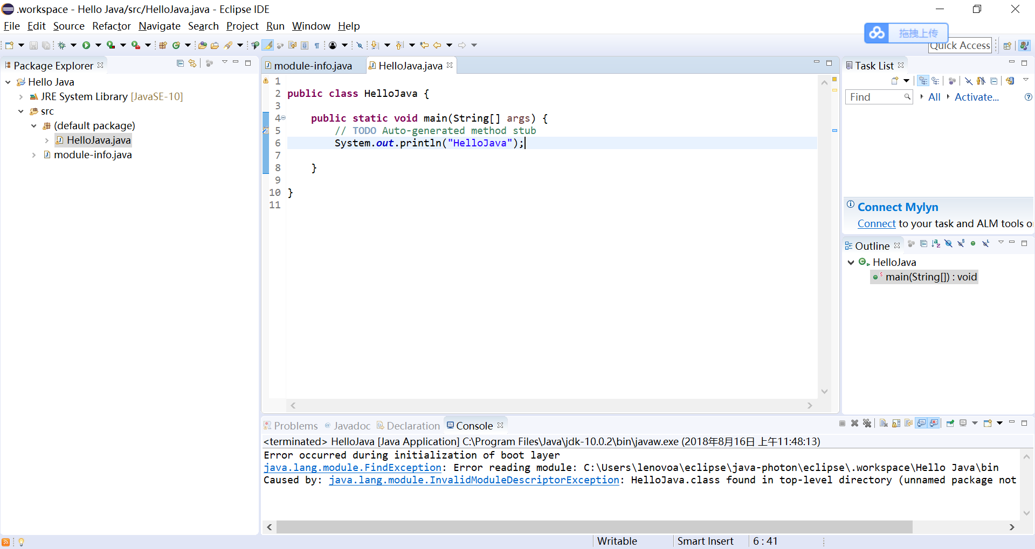Toggle Categorized presentation in Task List
Viewport: 1035px width, 549px height.
(923, 81)
